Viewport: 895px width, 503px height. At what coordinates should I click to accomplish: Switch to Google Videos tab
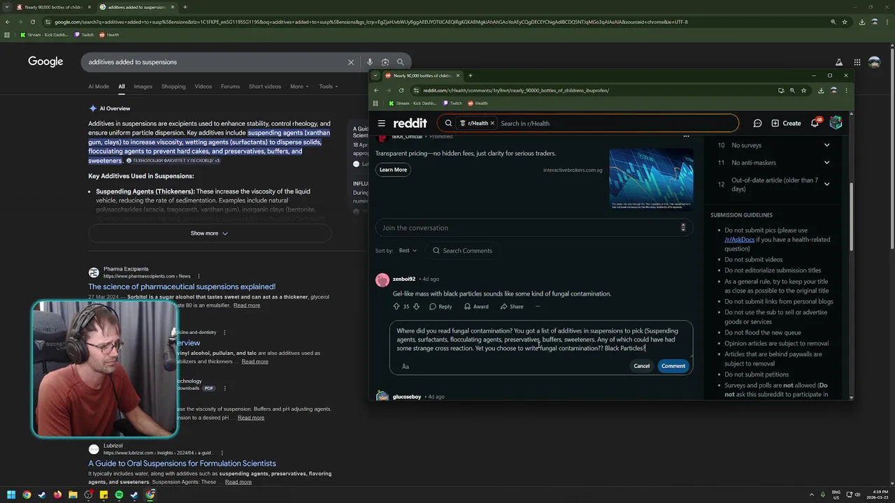pos(203,87)
